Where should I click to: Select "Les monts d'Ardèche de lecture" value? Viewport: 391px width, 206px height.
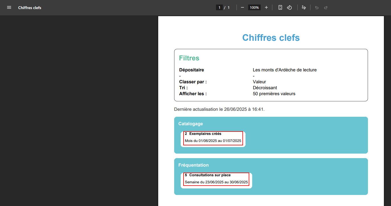pos(285,70)
